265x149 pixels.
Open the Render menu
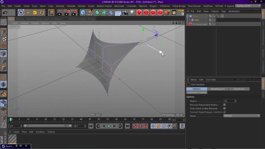pos(82,6)
